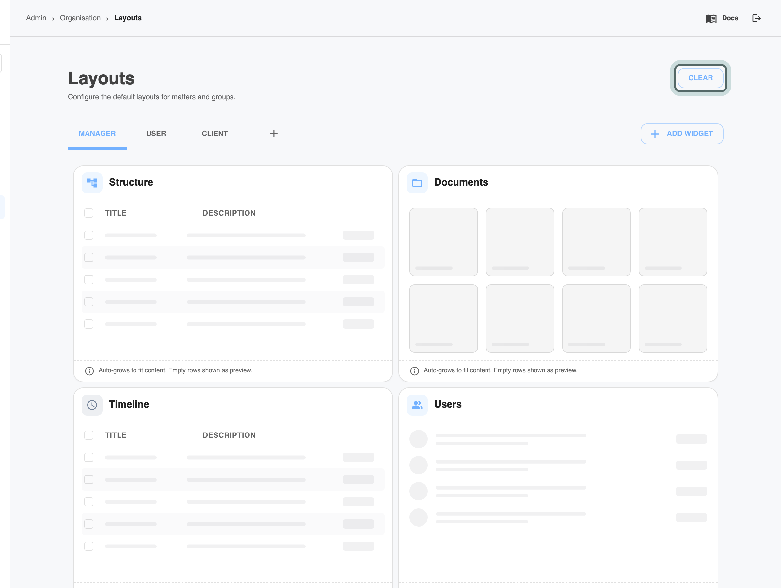Toggle the Timeline header select-all checkbox

pos(88,435)
